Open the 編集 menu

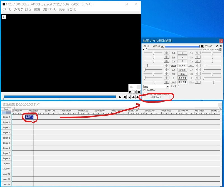coord(37,9)
